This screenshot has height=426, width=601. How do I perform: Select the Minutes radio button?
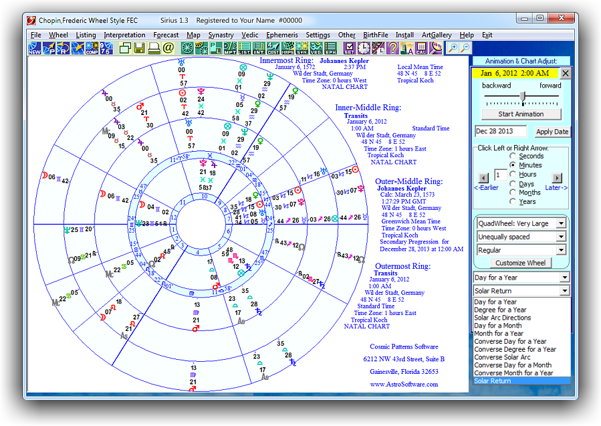tap(513, 165)
